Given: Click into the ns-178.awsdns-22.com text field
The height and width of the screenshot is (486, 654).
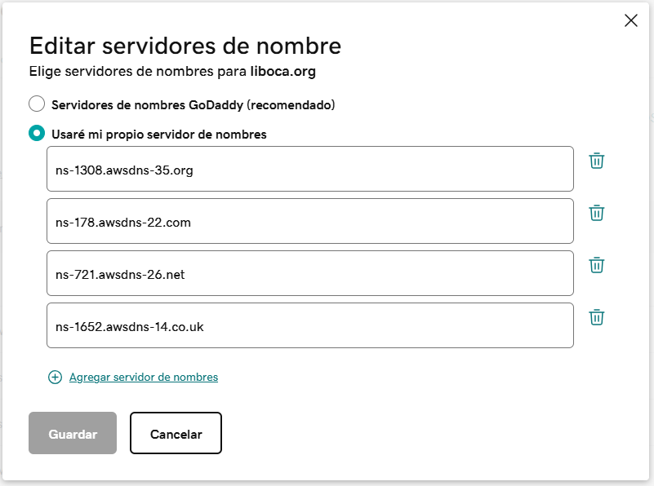Looking at the screenshot, I should [x=309, y=221].
